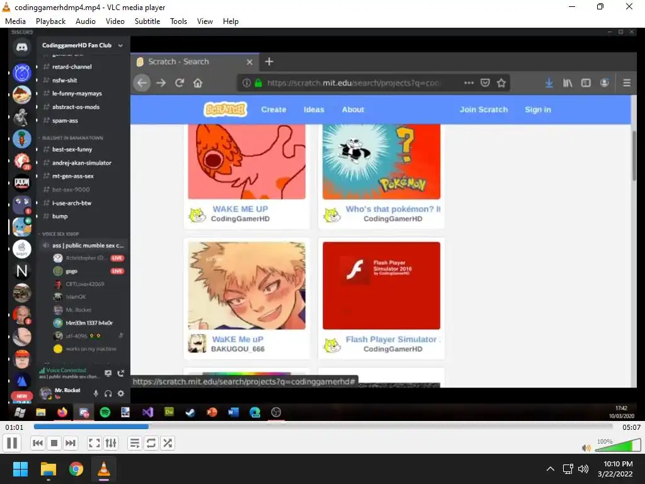Toggle VLC loop mode button

(151, 443)
